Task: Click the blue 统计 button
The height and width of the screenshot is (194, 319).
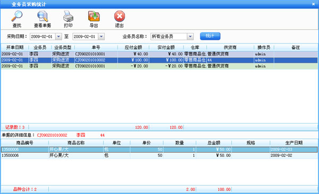Action: pyautogui.click(x=210, y=36)
